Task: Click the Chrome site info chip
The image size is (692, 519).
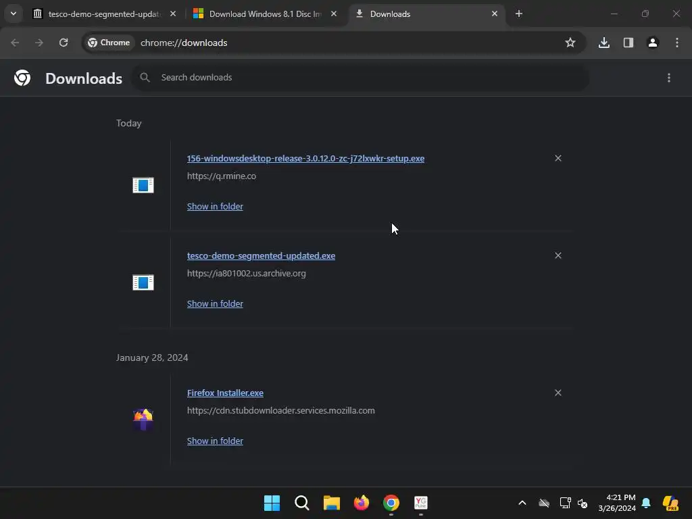Action: [x=109, y=43]
